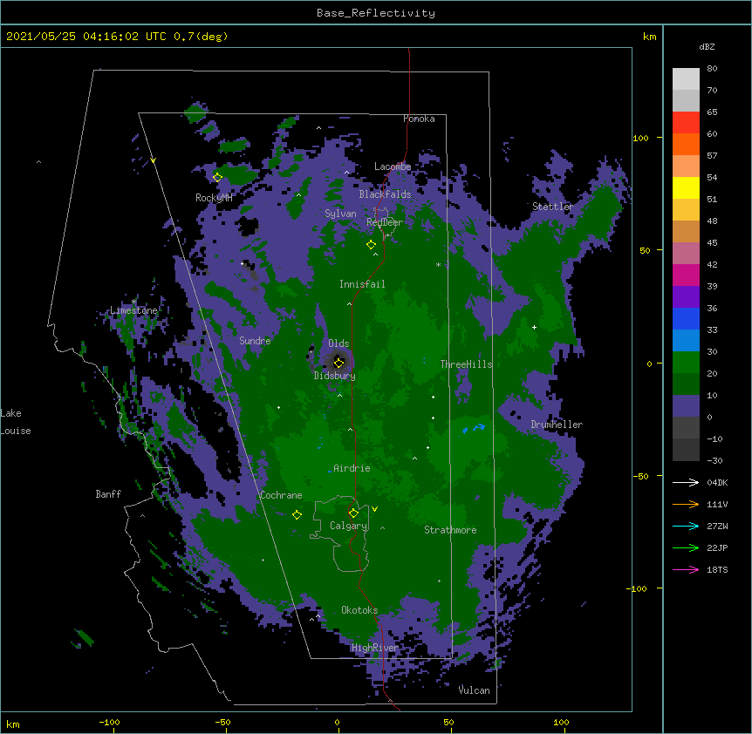Pick the orange swatch between 60 and 57
Screen dimensions: 752x734
coord(686,144)
